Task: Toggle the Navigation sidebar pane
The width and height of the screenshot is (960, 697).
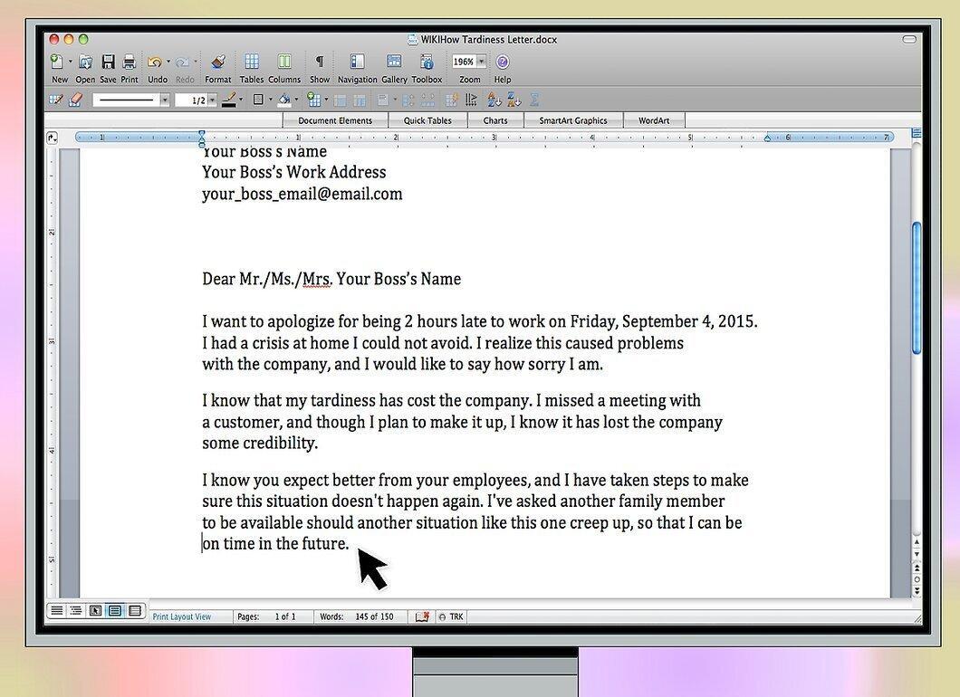Action: [x=357, y=62]
